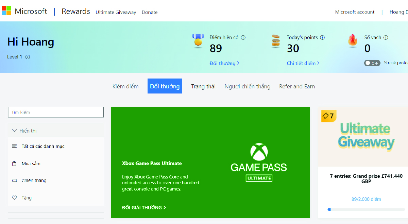The image size is (408, 224).
Task: Switch to the Kiếm điểm tab
Action: [x=125, y=86]
